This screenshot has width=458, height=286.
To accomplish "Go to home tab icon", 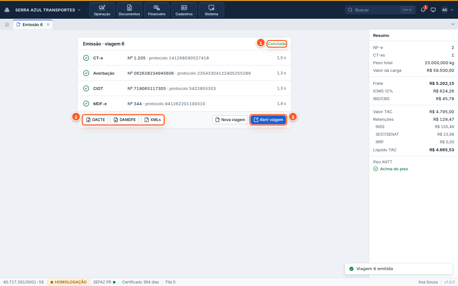I will coord(7,24).
